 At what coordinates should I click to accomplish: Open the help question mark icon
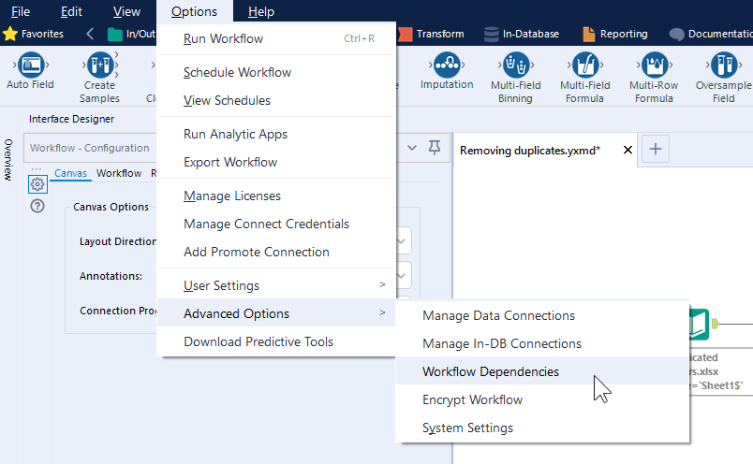(37, 206)
